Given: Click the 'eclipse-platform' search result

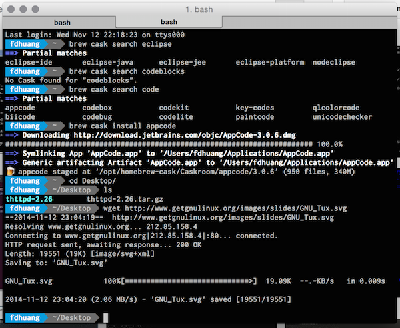Looking at the screenshot, I should 270,62.
